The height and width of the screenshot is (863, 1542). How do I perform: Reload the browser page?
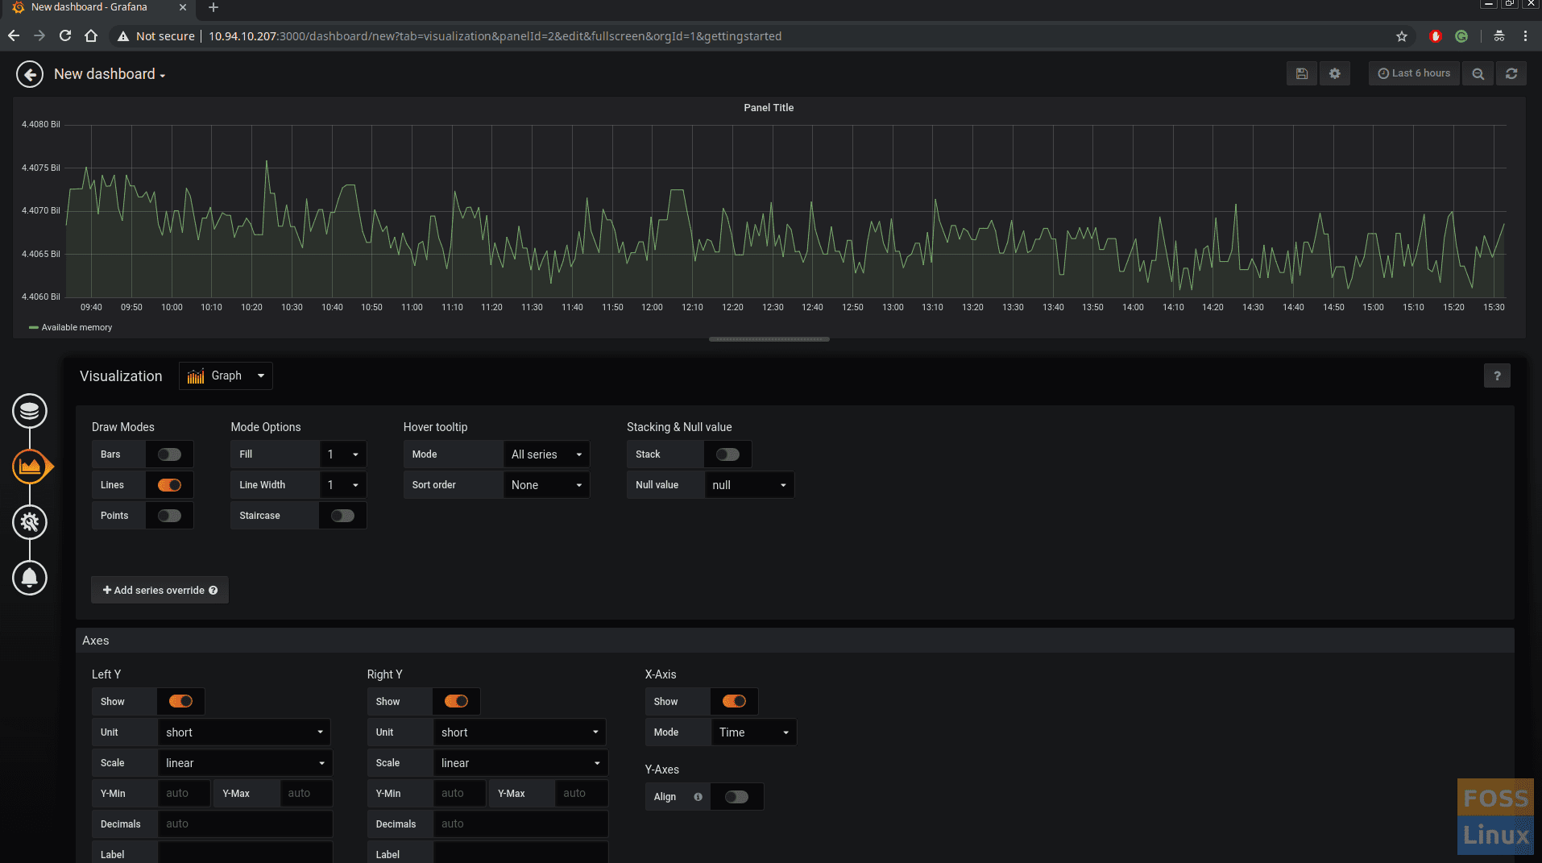[65, 35]
